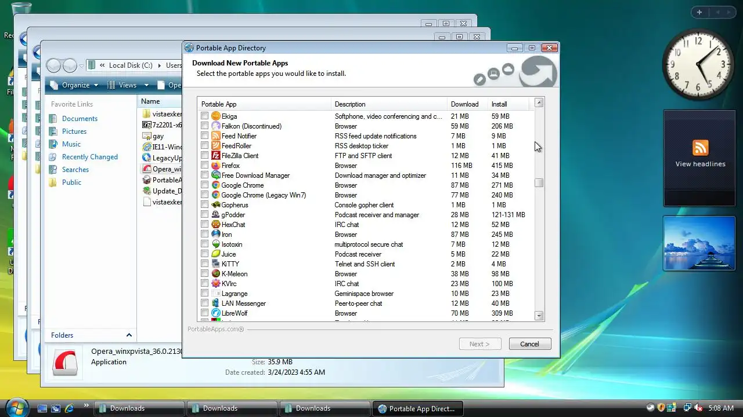Click the FeedRoller app icon
Viewport: 743px width, 417px height.
(216, 146)
